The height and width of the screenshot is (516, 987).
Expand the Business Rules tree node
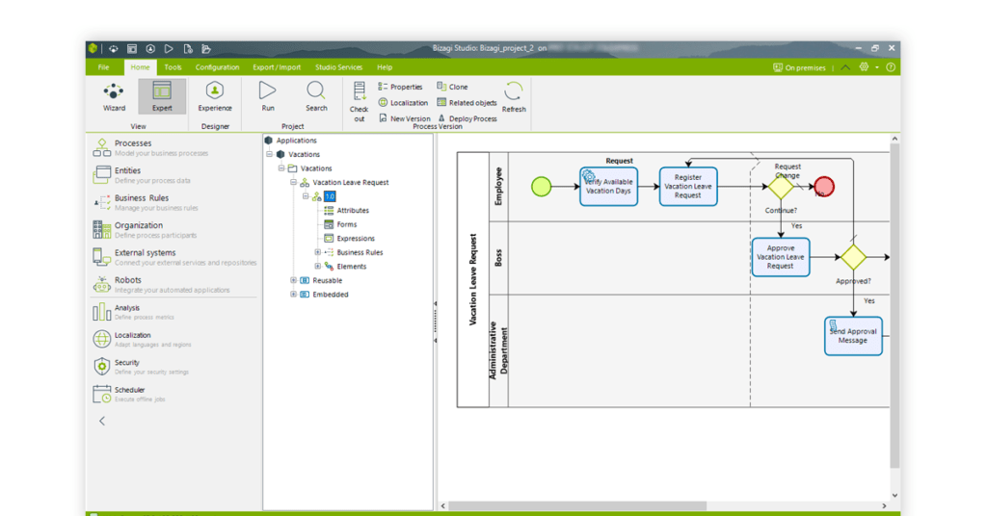(318, 252)
